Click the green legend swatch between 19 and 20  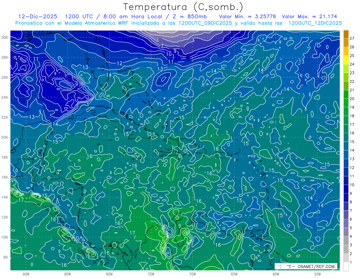click(346, 103)
